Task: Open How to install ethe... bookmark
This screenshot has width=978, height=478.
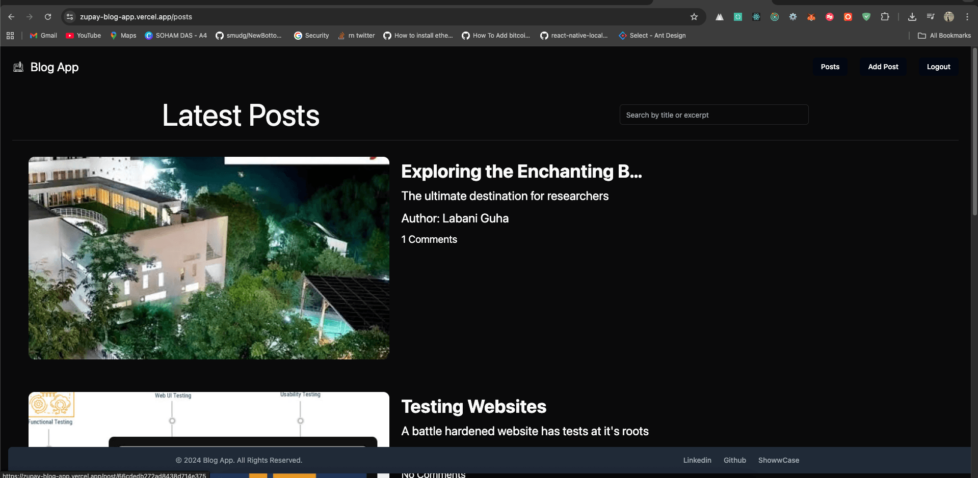Action: click(x=418, y=36)
